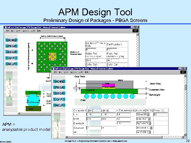Open the Air material dropdown
Viewport: 191px width, 143px height.
[x=149, y=132]
